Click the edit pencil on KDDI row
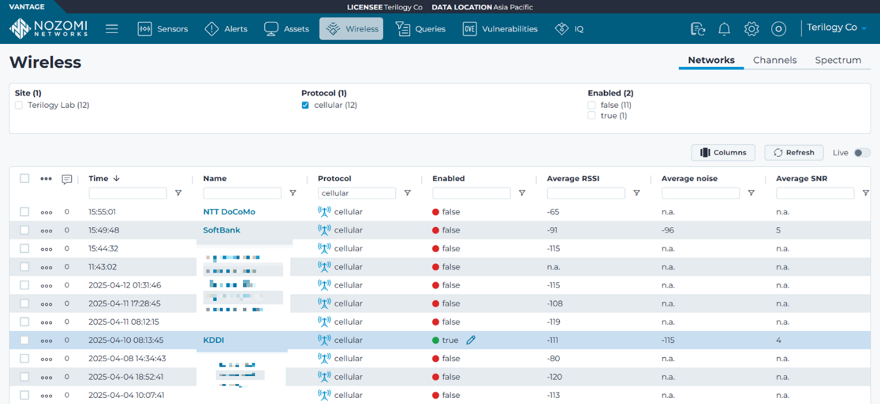The image size is (880, 404). [471, 340]
